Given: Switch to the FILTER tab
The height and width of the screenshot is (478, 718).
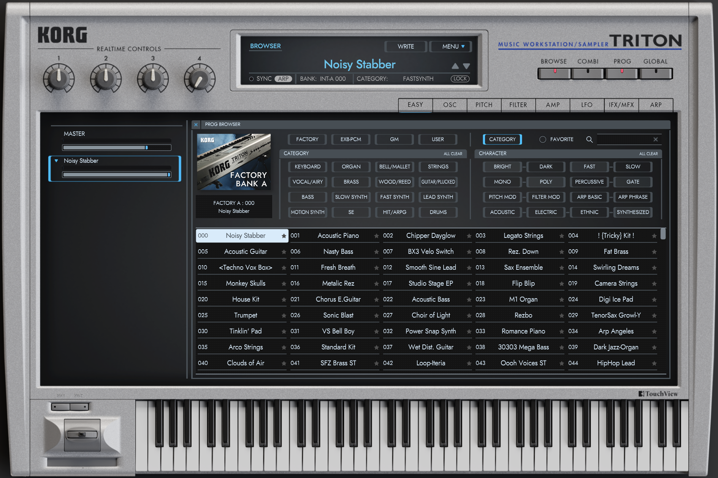Looking at the screenshot, I should point(518,105).
